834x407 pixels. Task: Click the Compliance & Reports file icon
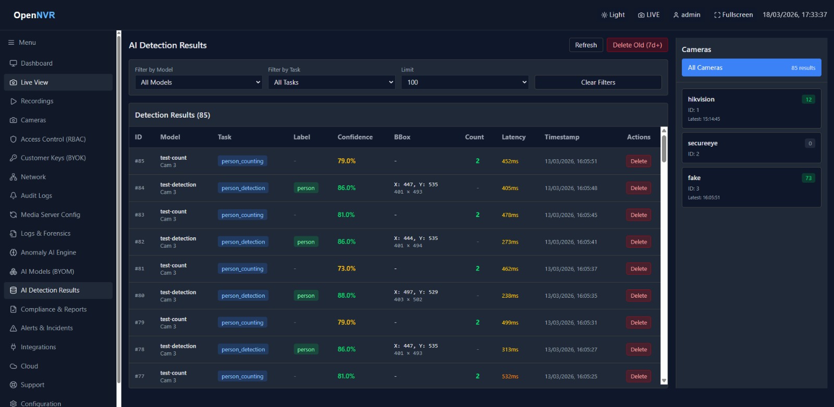pos(14,309)
